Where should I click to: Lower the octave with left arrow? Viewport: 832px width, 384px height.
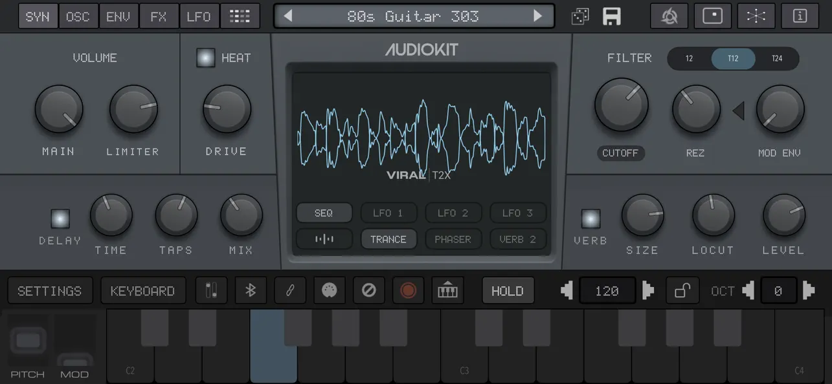coord(748,291)
